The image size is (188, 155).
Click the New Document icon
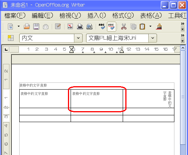pyautogui.click(x=11, y=26)
